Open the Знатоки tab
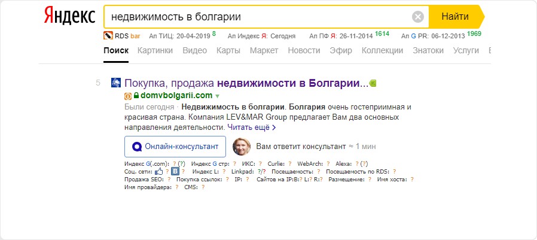537x240 pixels. click(428, 51)
